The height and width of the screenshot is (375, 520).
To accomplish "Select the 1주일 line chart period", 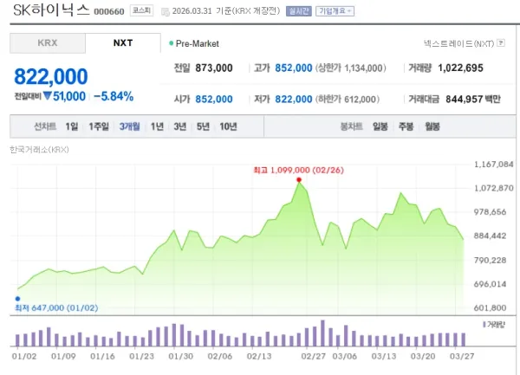I will coord(99,126).
